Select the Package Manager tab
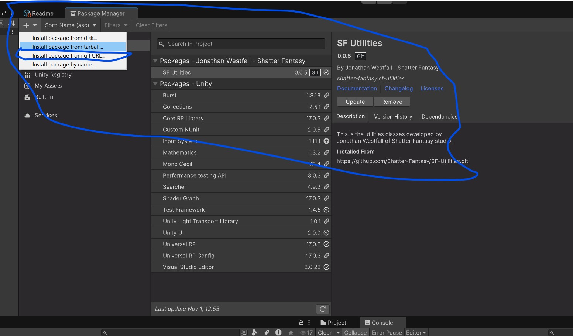This screenshot has height=336, width=573. [101, 13]
